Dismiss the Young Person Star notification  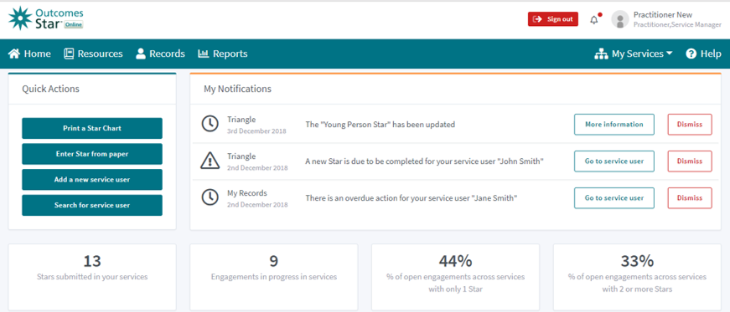click(690, 124)
